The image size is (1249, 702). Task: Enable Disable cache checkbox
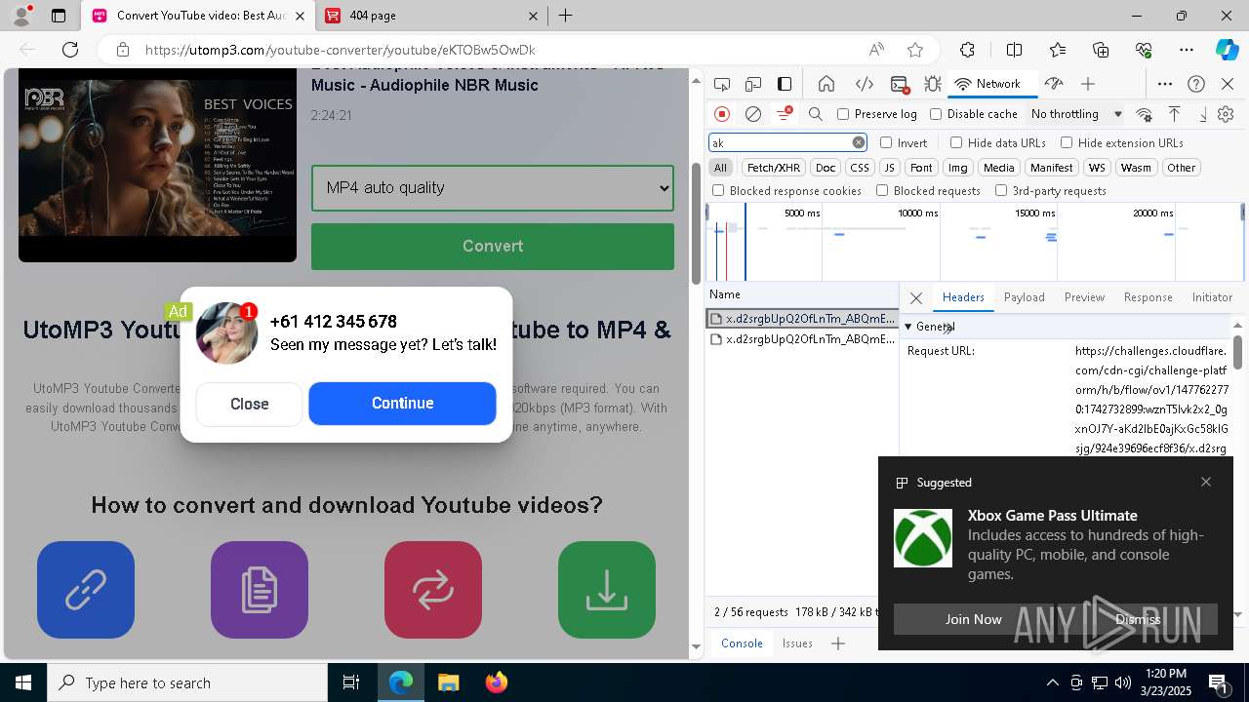(x=936, y=114)
